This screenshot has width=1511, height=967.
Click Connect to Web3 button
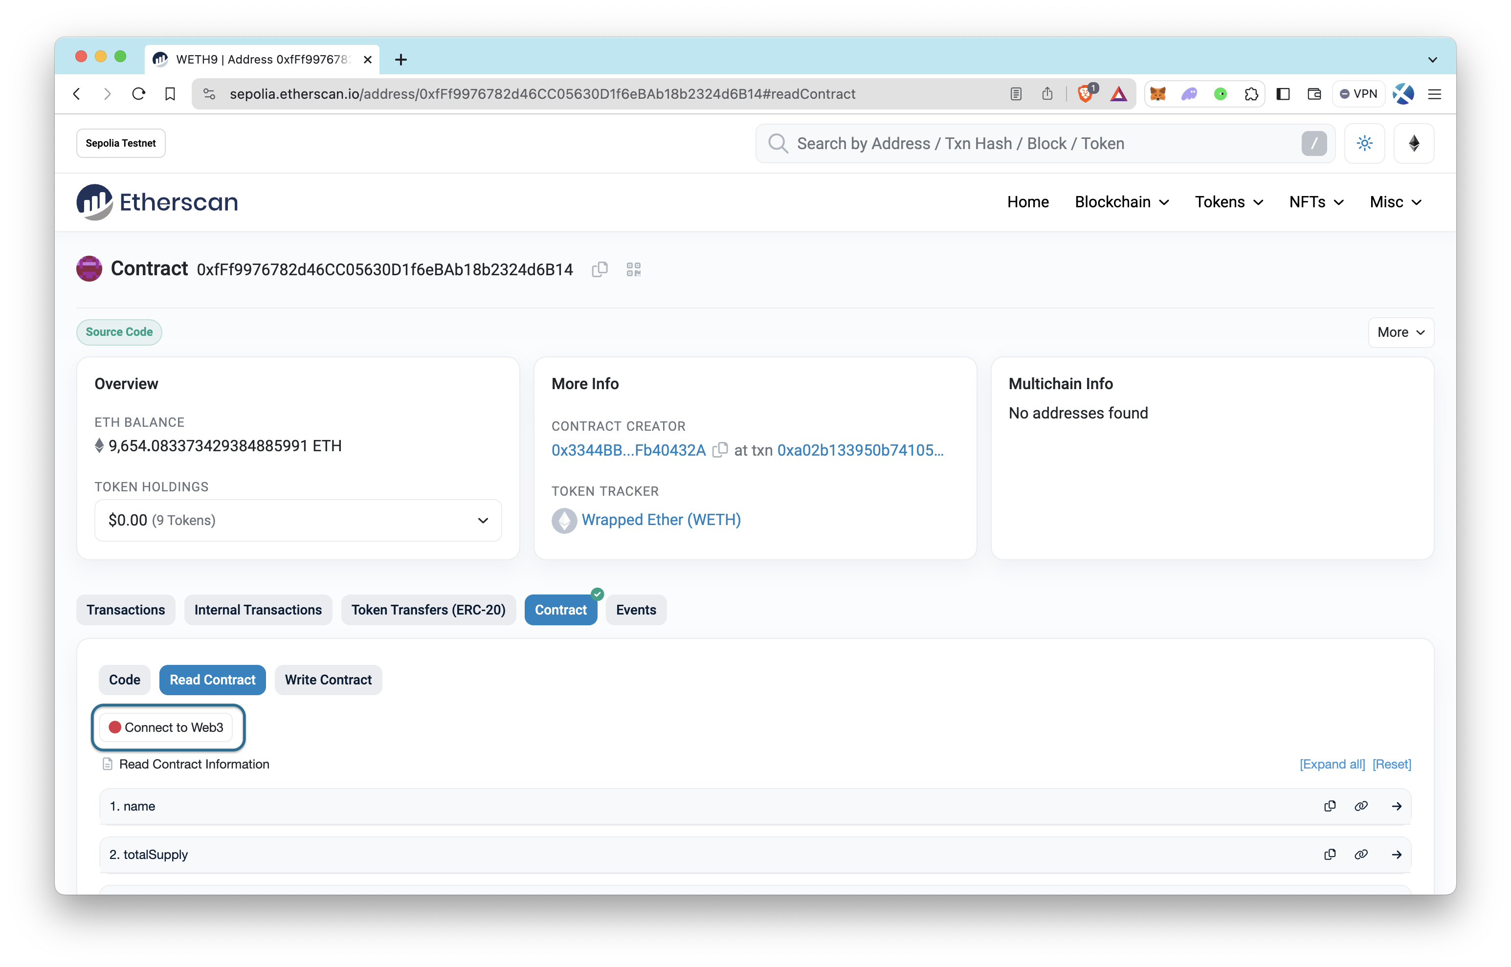(166, 727)
